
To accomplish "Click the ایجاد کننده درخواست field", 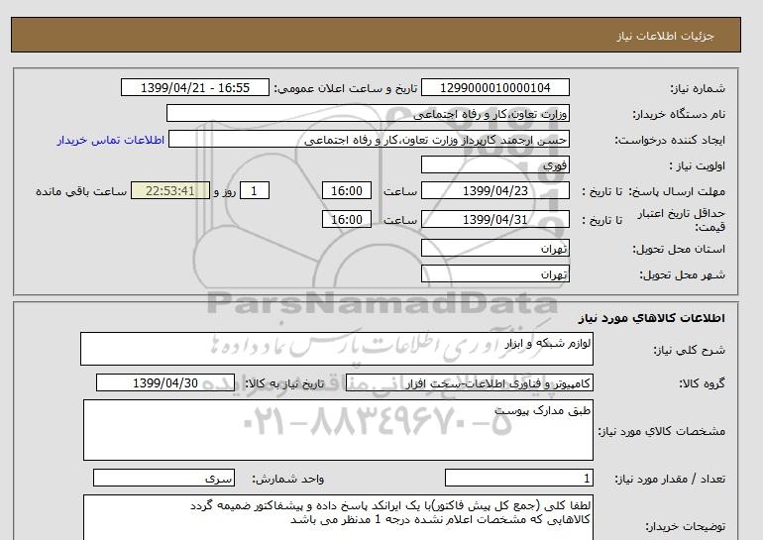I will pyautogui.click(x=369, y=139).
